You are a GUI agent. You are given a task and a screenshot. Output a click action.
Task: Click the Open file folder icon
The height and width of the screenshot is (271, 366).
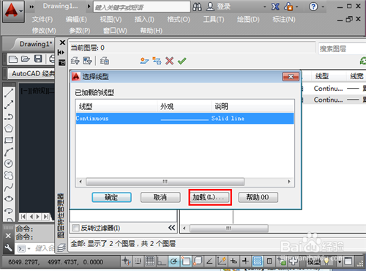[x=26, y=59]
